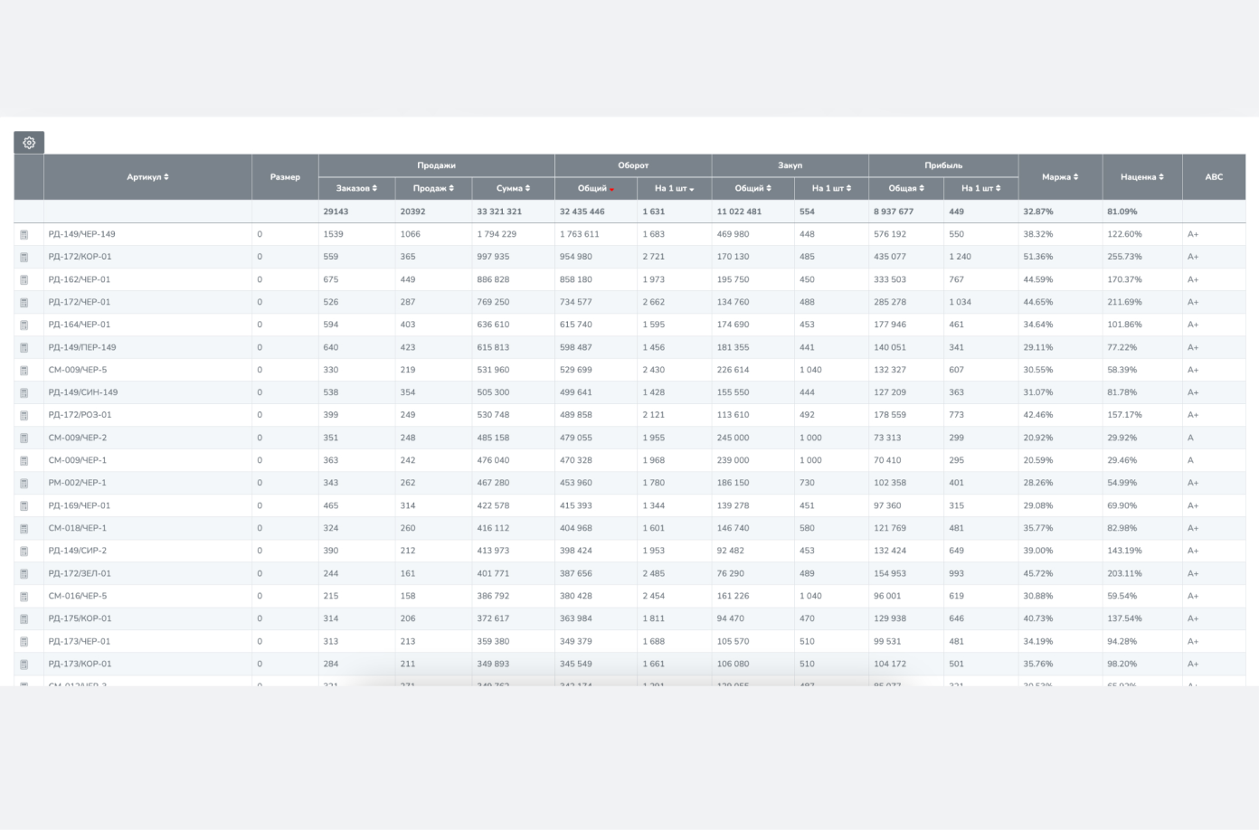Toggle sort on Общий under Оборот
This screenshot has width=1259, height=830.
[x=596, y=189]
